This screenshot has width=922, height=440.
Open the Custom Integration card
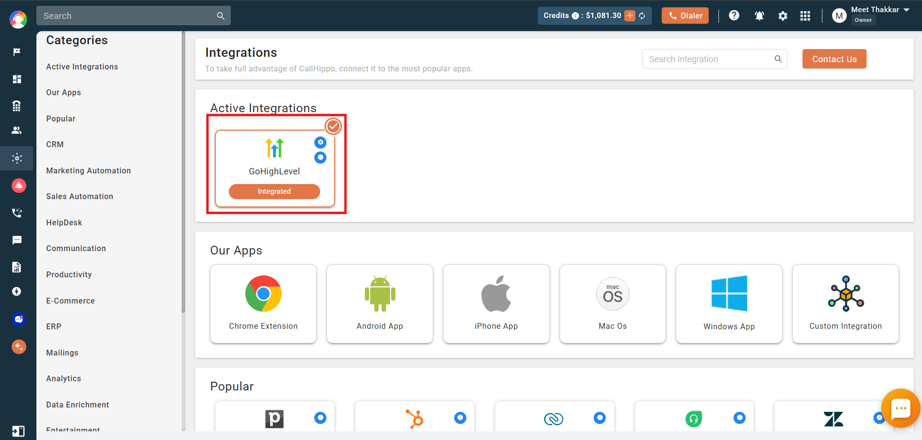click(846, 304)
